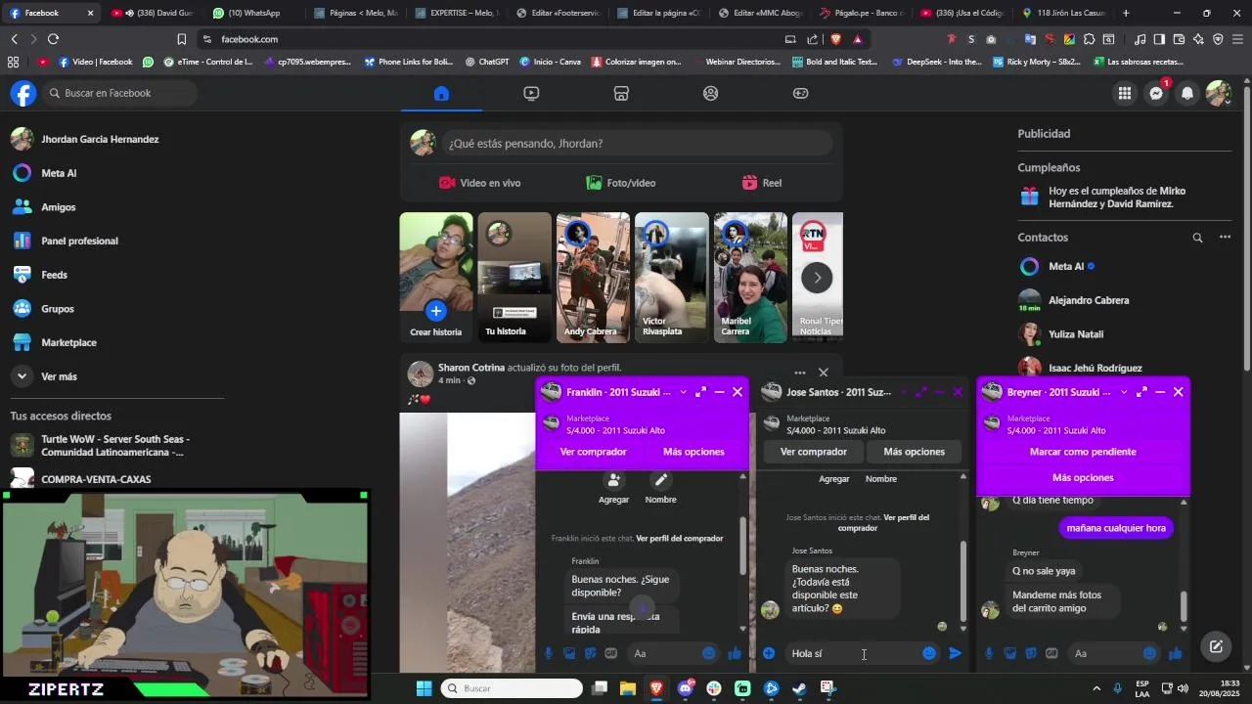
Task: Send the message in Jose Santos chat
Action: (x=955, y=653)
